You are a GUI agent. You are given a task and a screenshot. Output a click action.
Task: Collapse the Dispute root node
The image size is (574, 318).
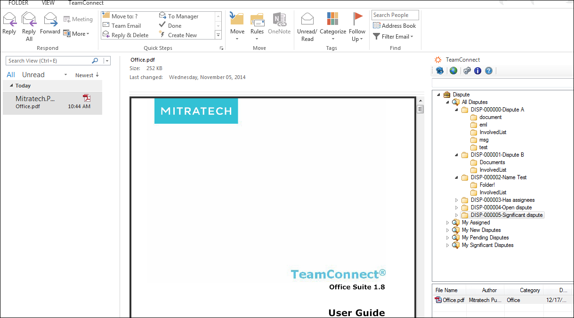439,95
